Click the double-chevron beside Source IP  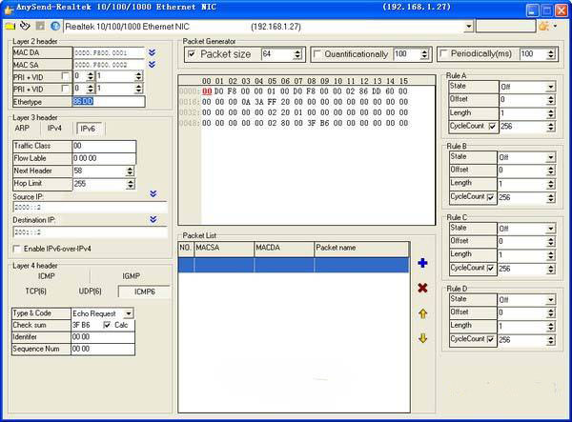click(153, 193)
